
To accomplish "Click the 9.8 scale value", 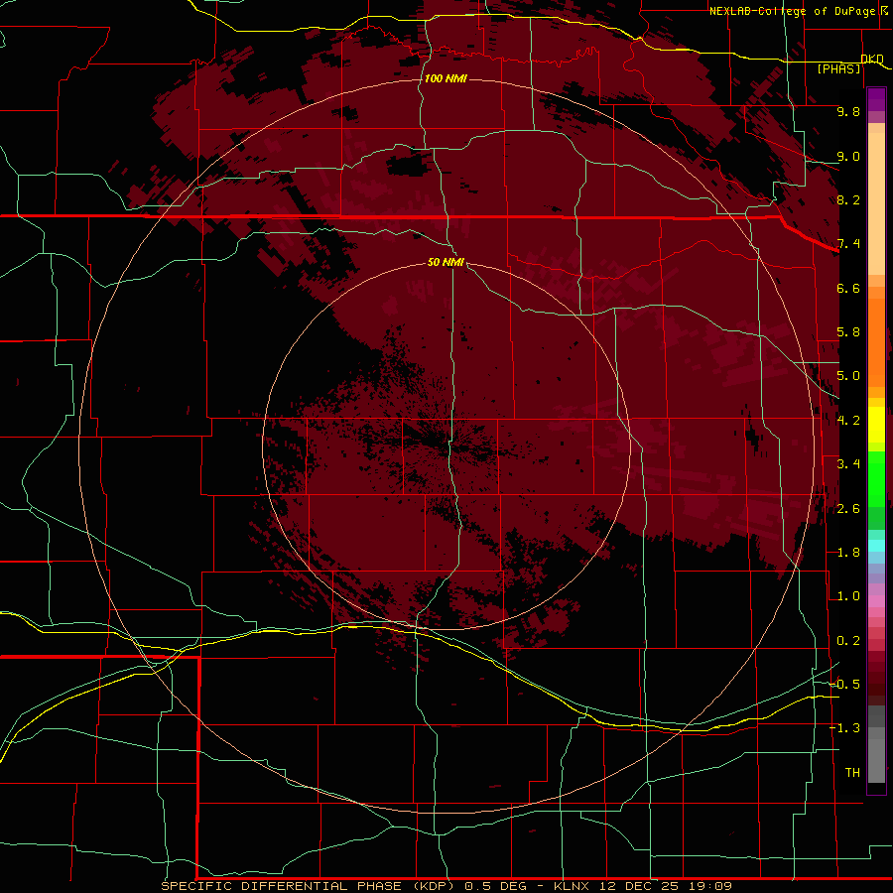I will (848, 111).
